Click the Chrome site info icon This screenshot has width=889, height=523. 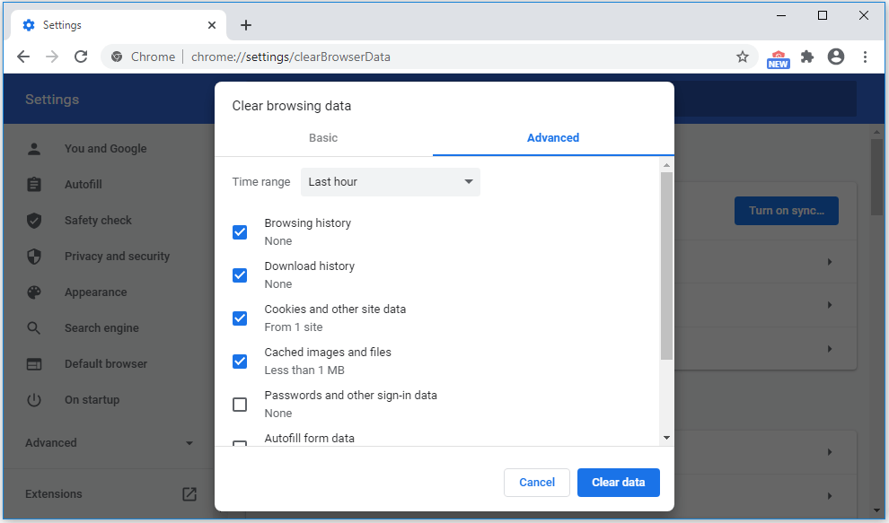(x=117, y=57)
